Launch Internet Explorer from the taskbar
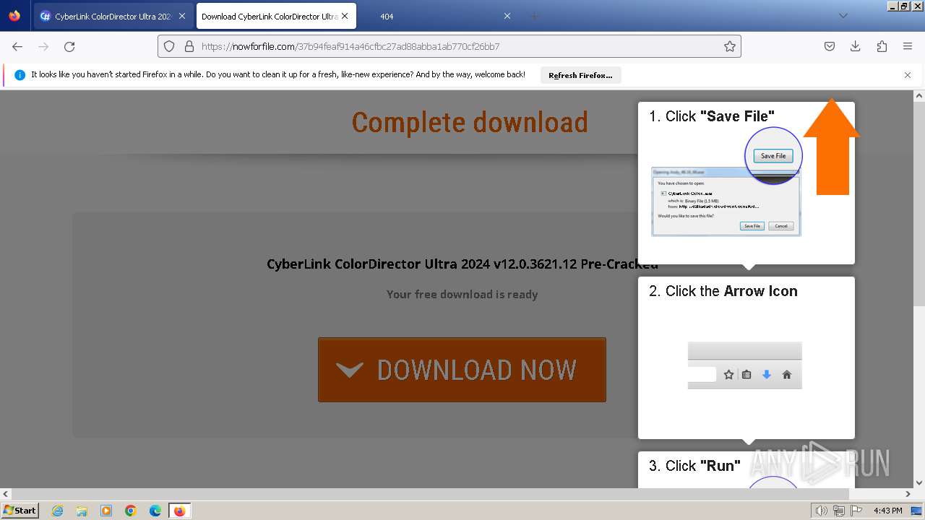Screen dimensions: 925x520 pos(58,511)
